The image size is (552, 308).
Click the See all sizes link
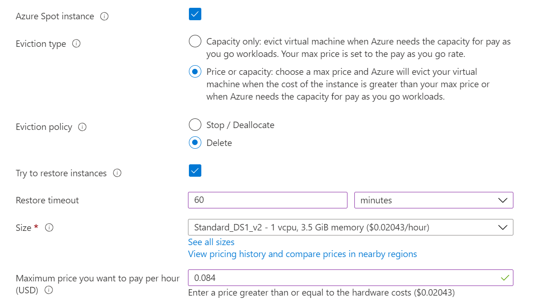click(x=211, y=242)
